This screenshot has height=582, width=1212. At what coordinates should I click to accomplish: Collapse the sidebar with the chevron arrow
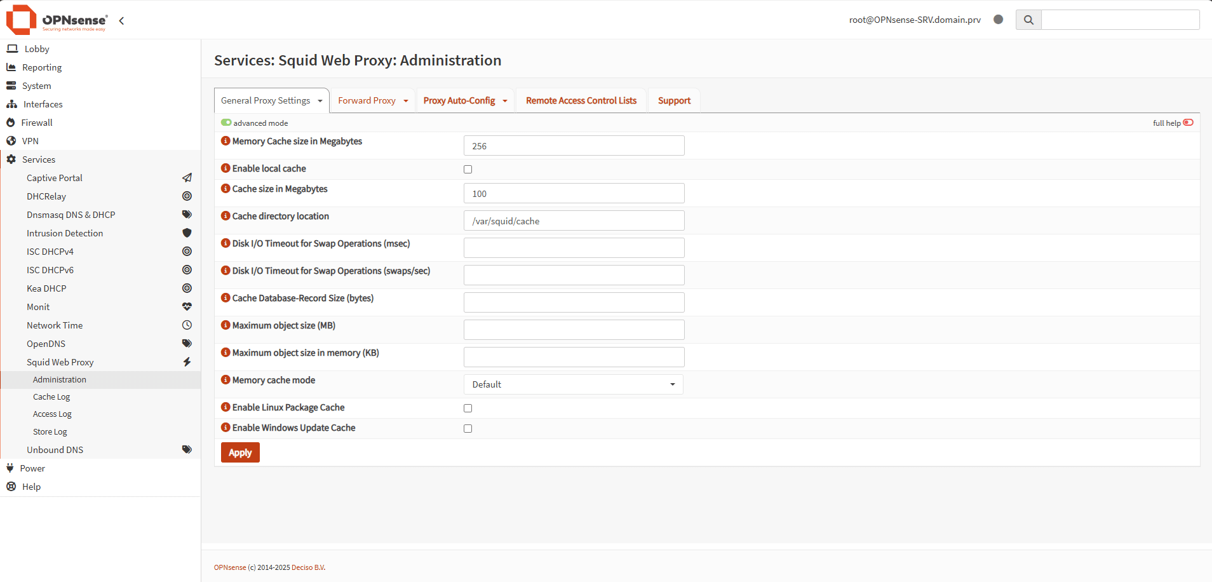coord(121,20)
